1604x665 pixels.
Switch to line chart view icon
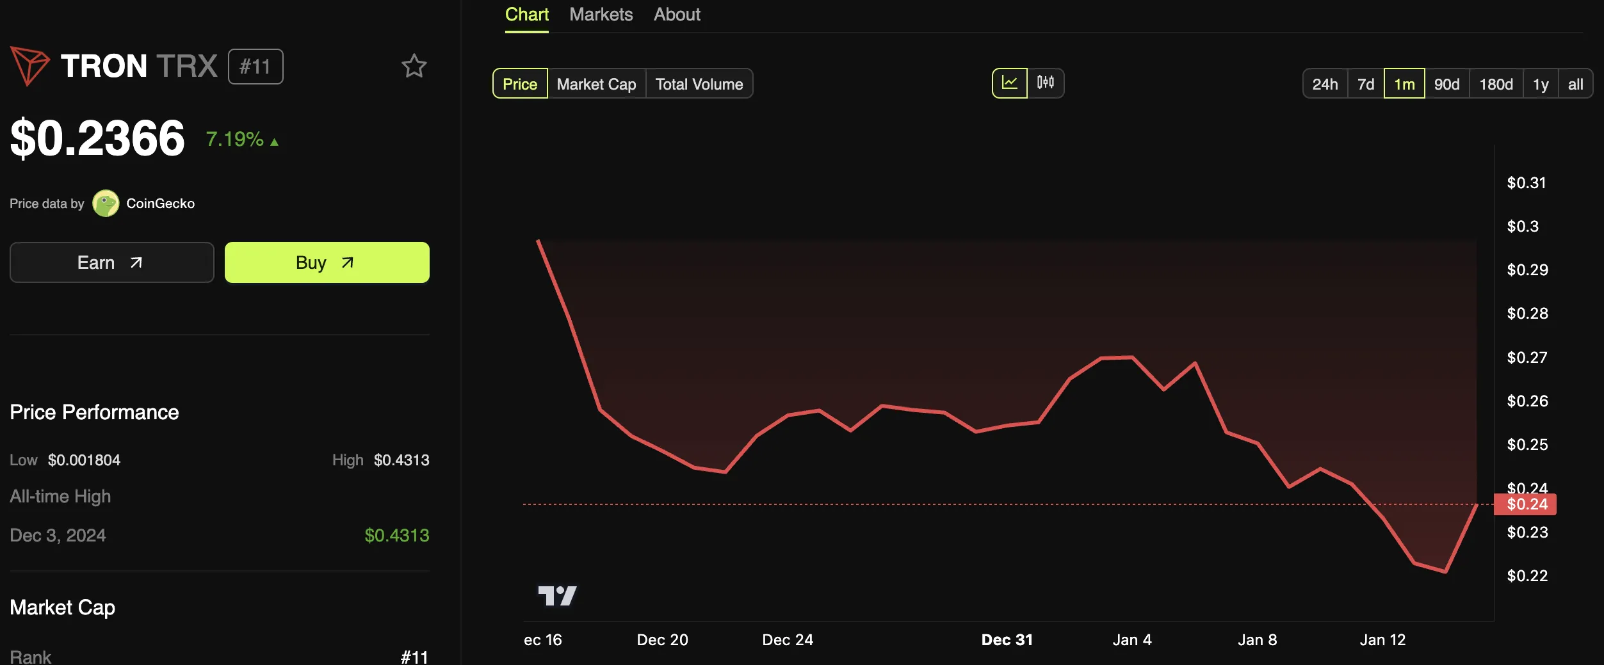coord(1010,83)
